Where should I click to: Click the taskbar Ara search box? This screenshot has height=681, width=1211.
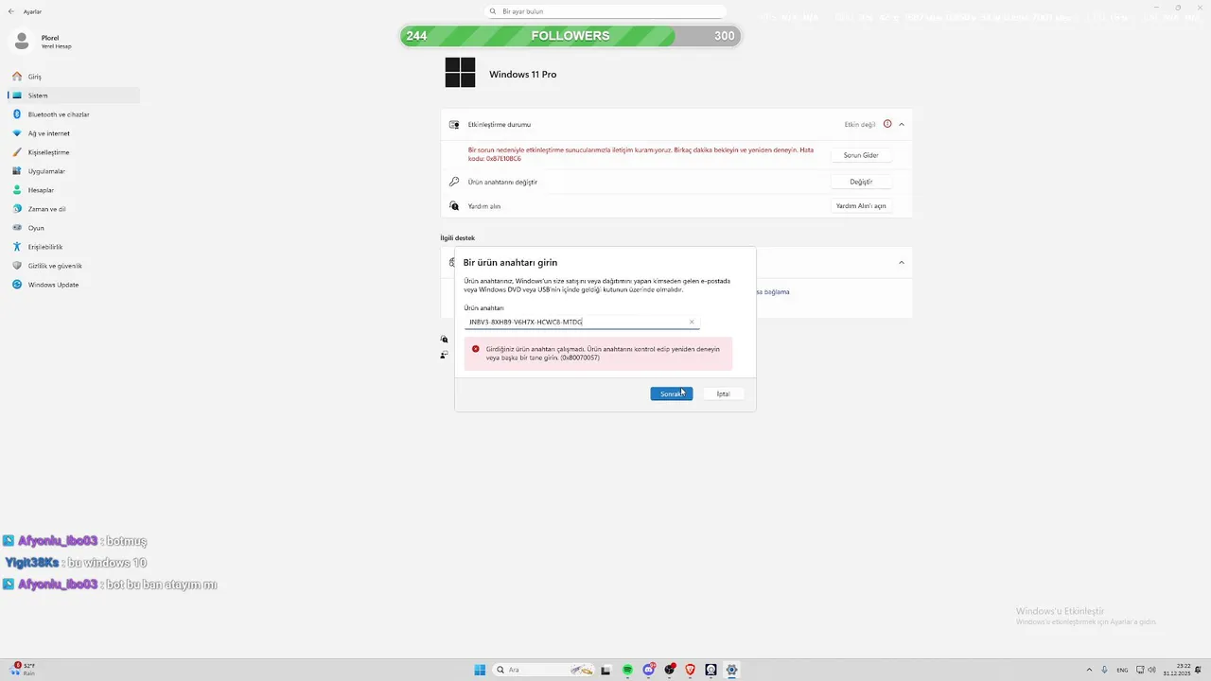543,670
